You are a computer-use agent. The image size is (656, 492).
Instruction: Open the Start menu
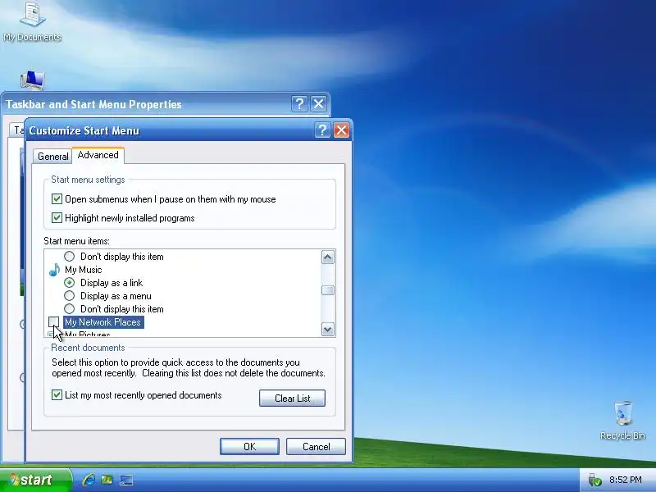[35, 480]
